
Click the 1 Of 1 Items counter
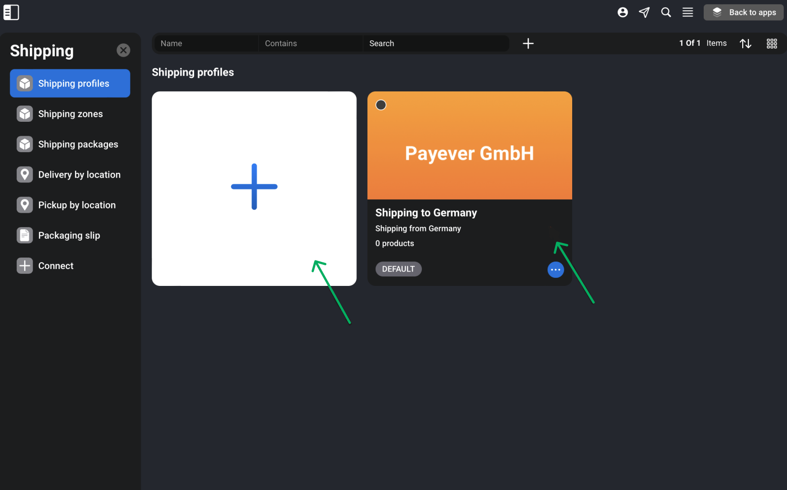[703, 43]
